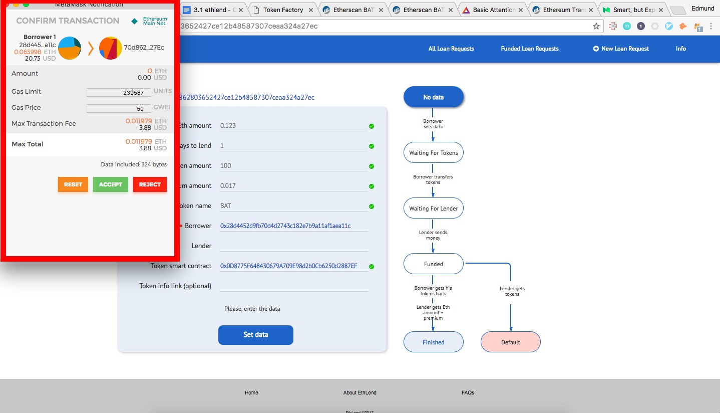Click the MetaMask icon with badge 1
The image size is (720, 413).
click(698, 27)
